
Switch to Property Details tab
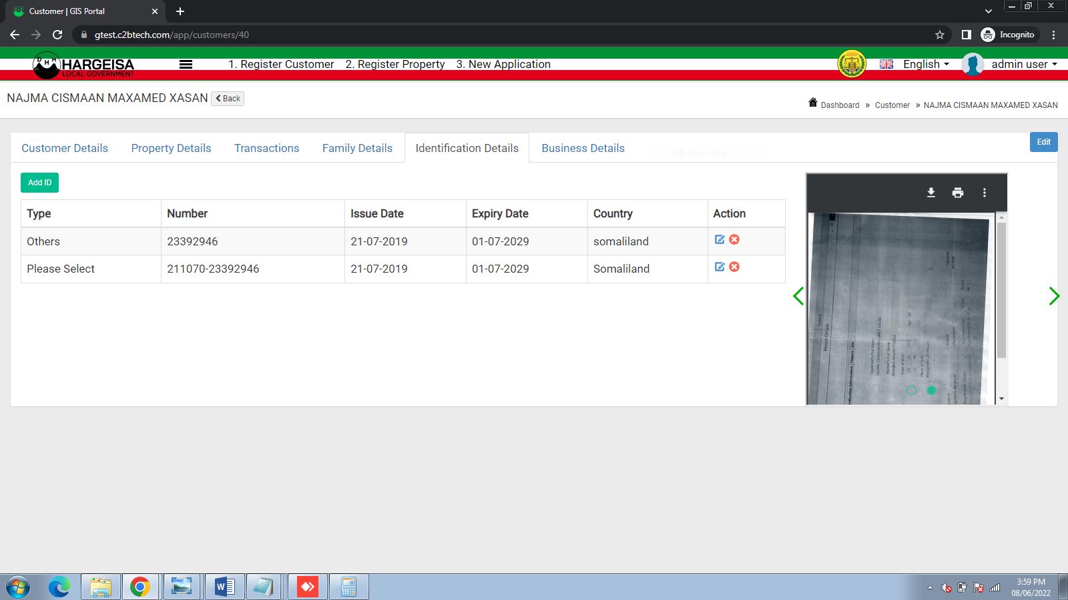pyautogui.click(x=171, y=148)
